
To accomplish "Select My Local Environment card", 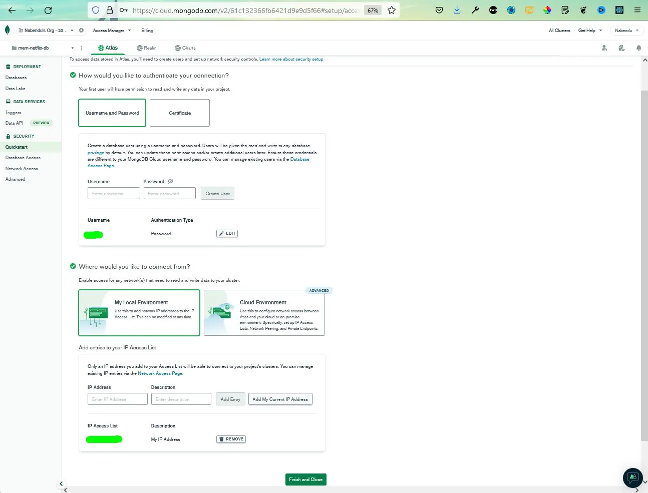I will (139, 313).
